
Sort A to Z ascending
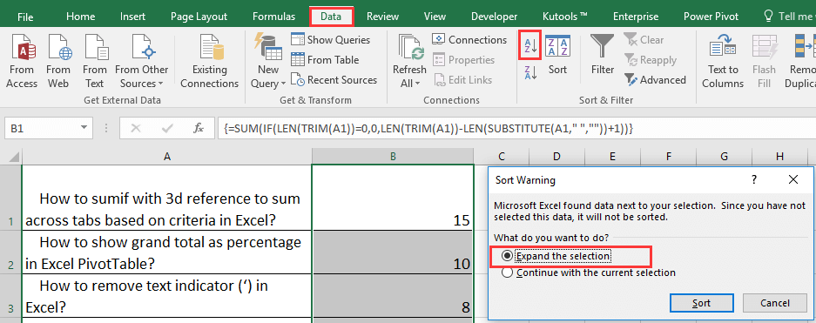530,45
